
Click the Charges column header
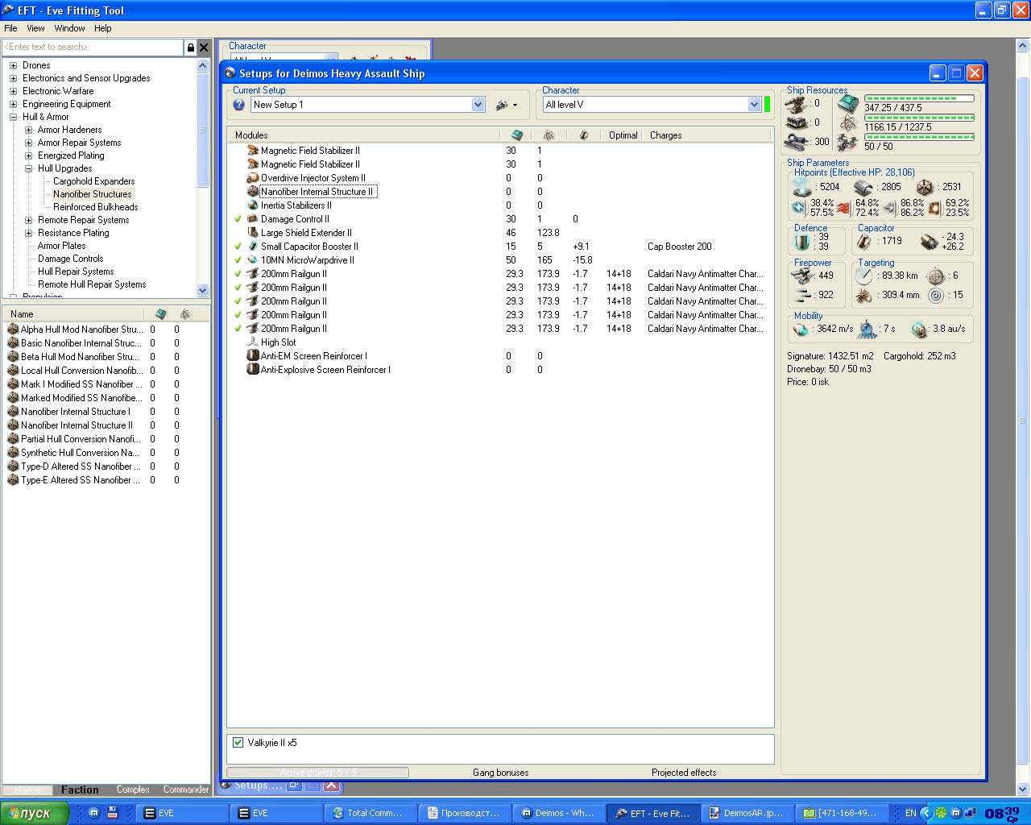click(666, 135)
